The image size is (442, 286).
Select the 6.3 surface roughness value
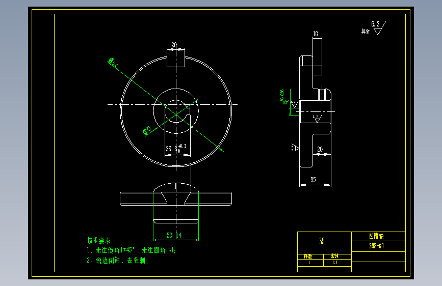tap(375, 24)
